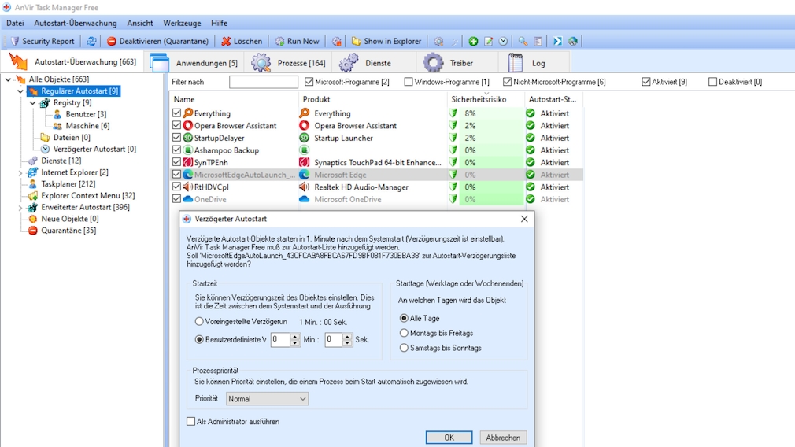Viewport: 795px width, 447px height.
Task: Switch to the Prozesse [164] tab
Action: (289, 63)
